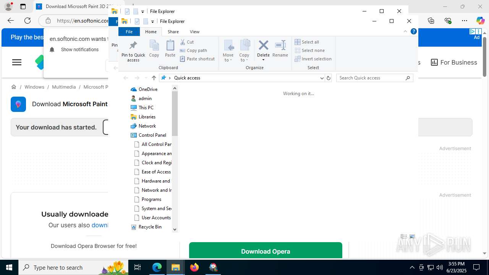Collapse the ribbon with chevron

(x=405, y=32)
